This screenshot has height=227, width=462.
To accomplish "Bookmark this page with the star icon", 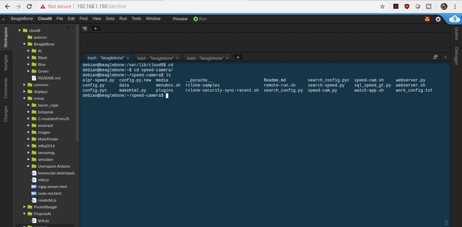I will click(382, 6).
